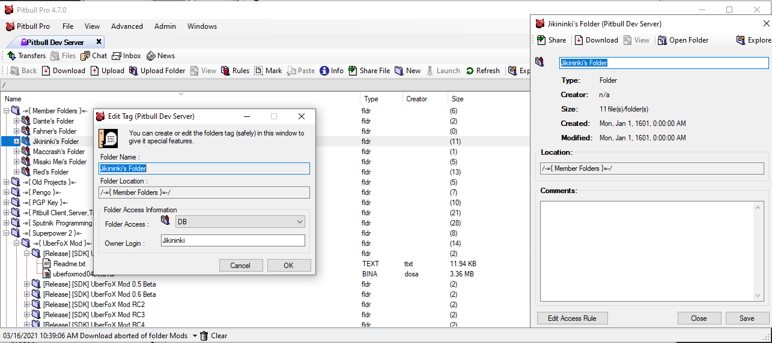Click OK in Edit Tag dialog
Screen dimensions: 772x343
click(288, 266)
